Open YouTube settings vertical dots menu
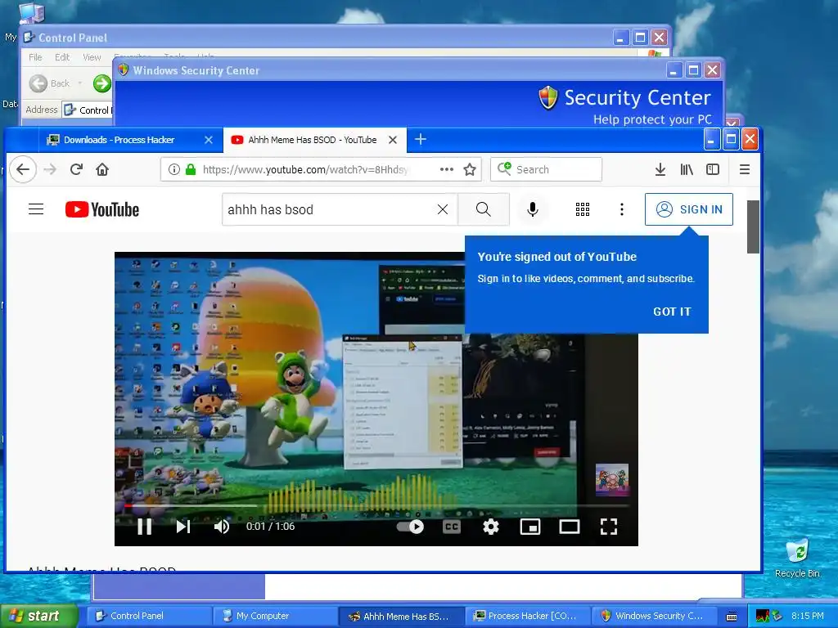Viewport: 838px width, 628px height. click(x=622, y=209)
